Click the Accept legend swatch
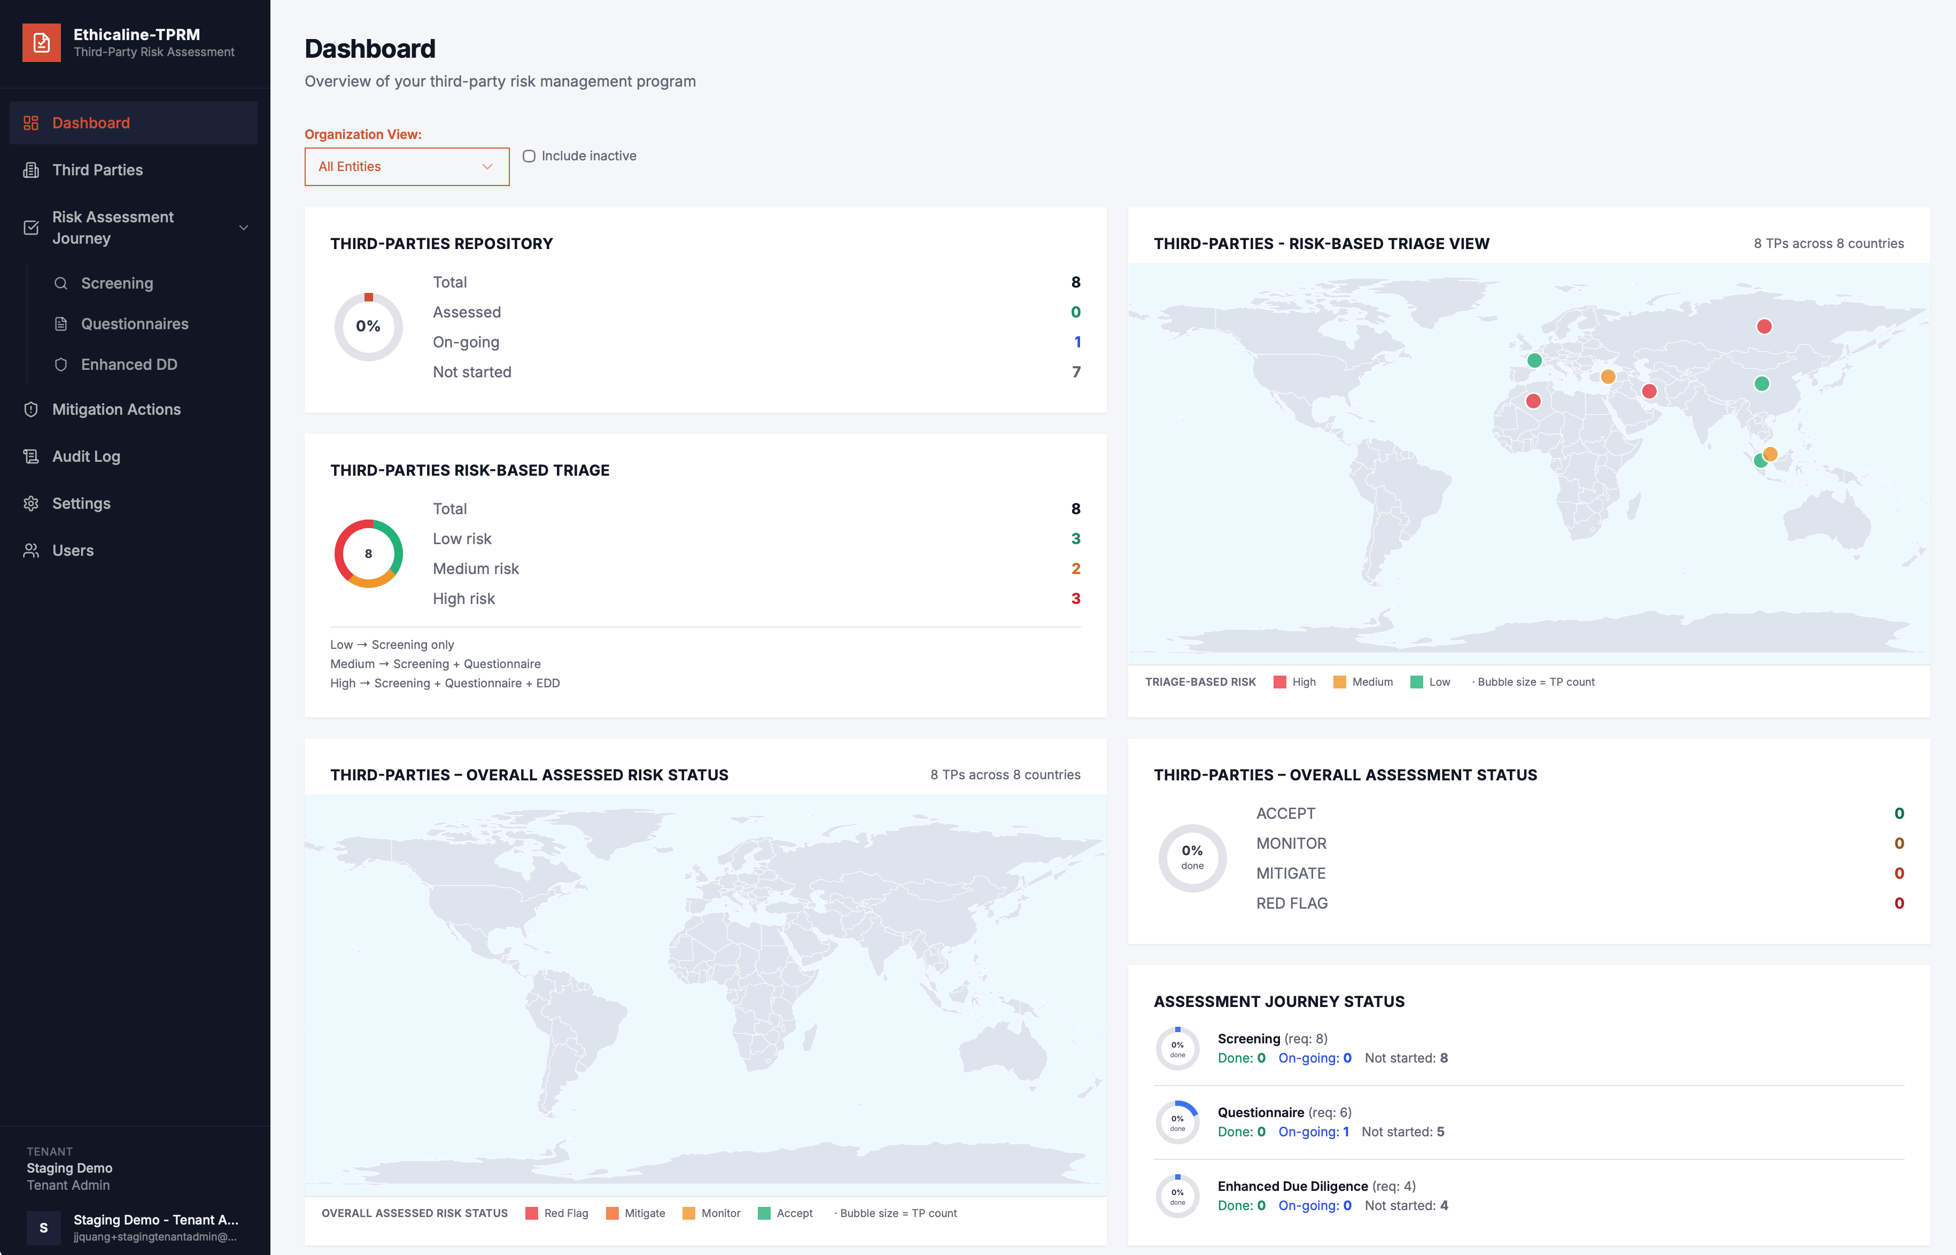1956x1255 pixels. point(763,1213)
